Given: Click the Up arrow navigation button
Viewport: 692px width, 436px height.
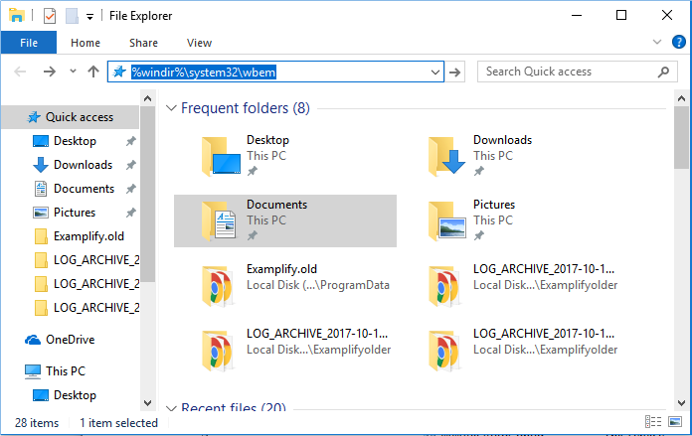Looking at the screenshot, I should [93, 72].
